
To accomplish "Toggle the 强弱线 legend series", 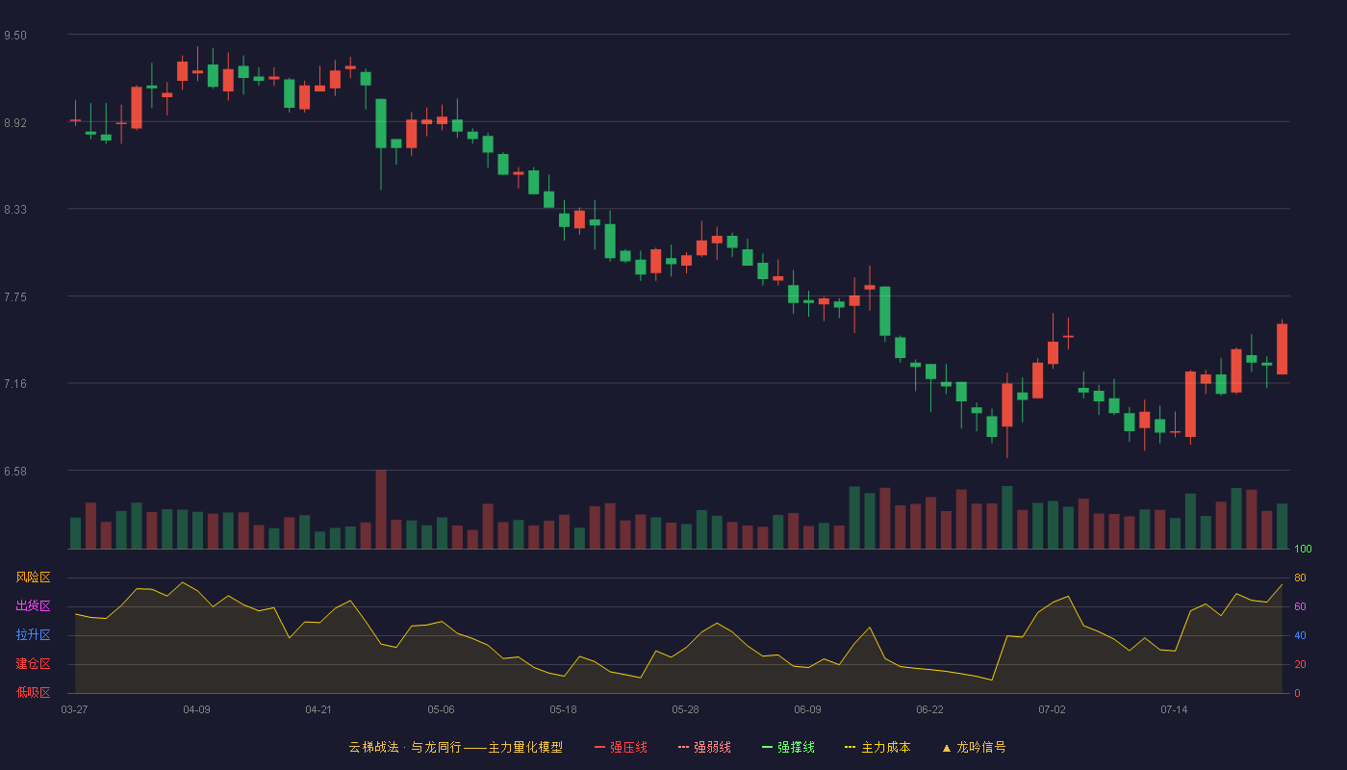I will tap(704, 747).
